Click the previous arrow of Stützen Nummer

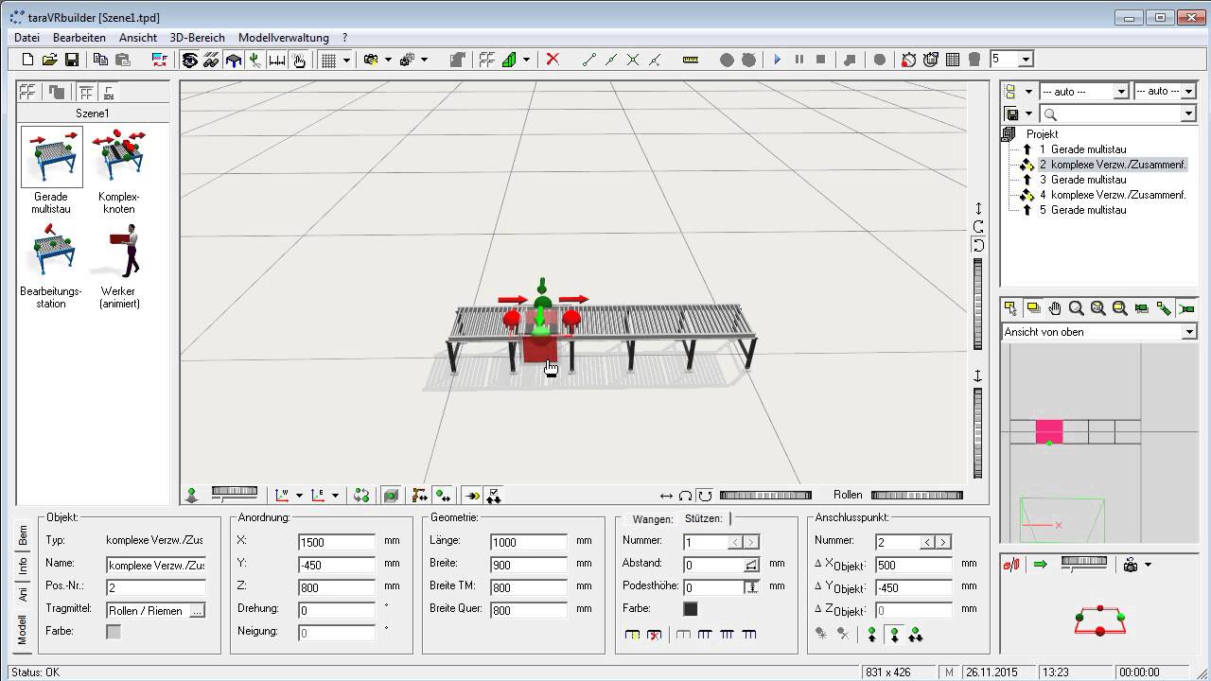(735, 542)
